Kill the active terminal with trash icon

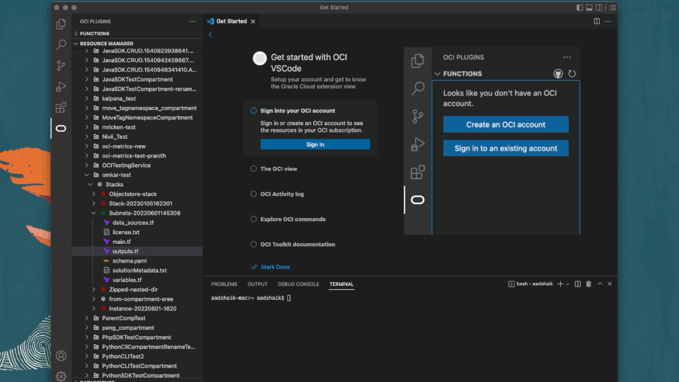point(588,283)
